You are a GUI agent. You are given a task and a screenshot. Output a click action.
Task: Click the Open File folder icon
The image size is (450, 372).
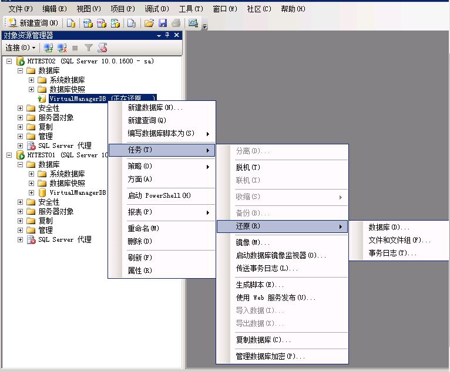point(149,23)
